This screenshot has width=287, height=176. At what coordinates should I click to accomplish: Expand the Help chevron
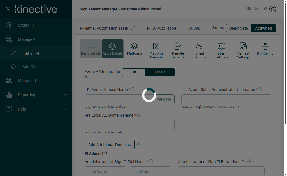(x=66, y=109)
